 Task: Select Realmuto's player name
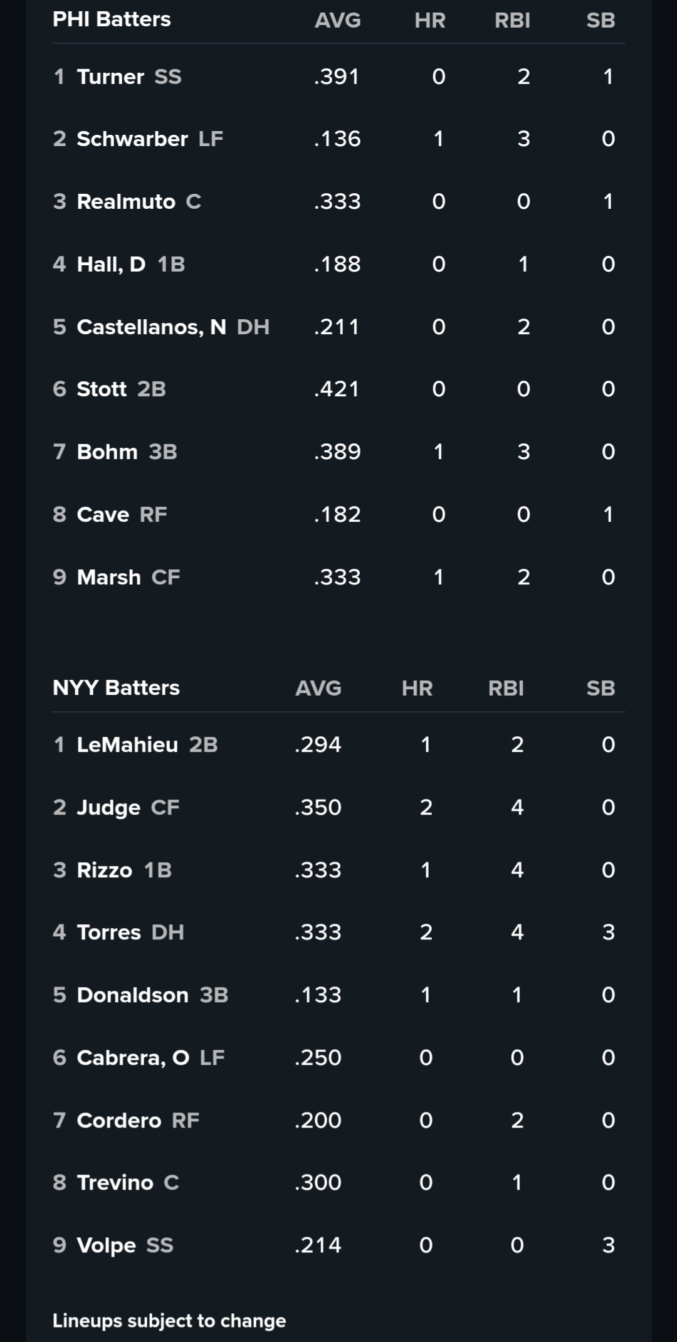click(125, 201)
